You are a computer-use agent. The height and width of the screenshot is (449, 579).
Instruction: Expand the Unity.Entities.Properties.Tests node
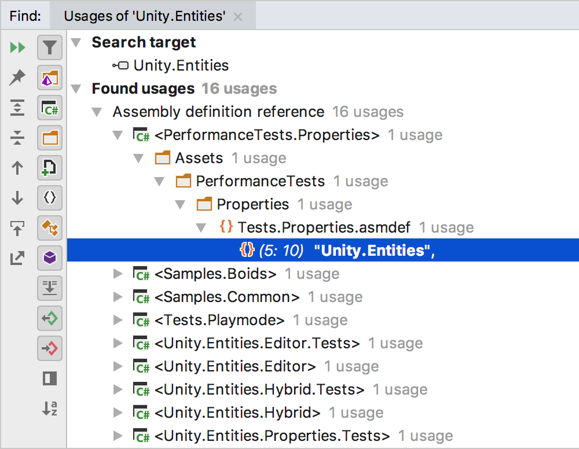[x=118, y=436]
